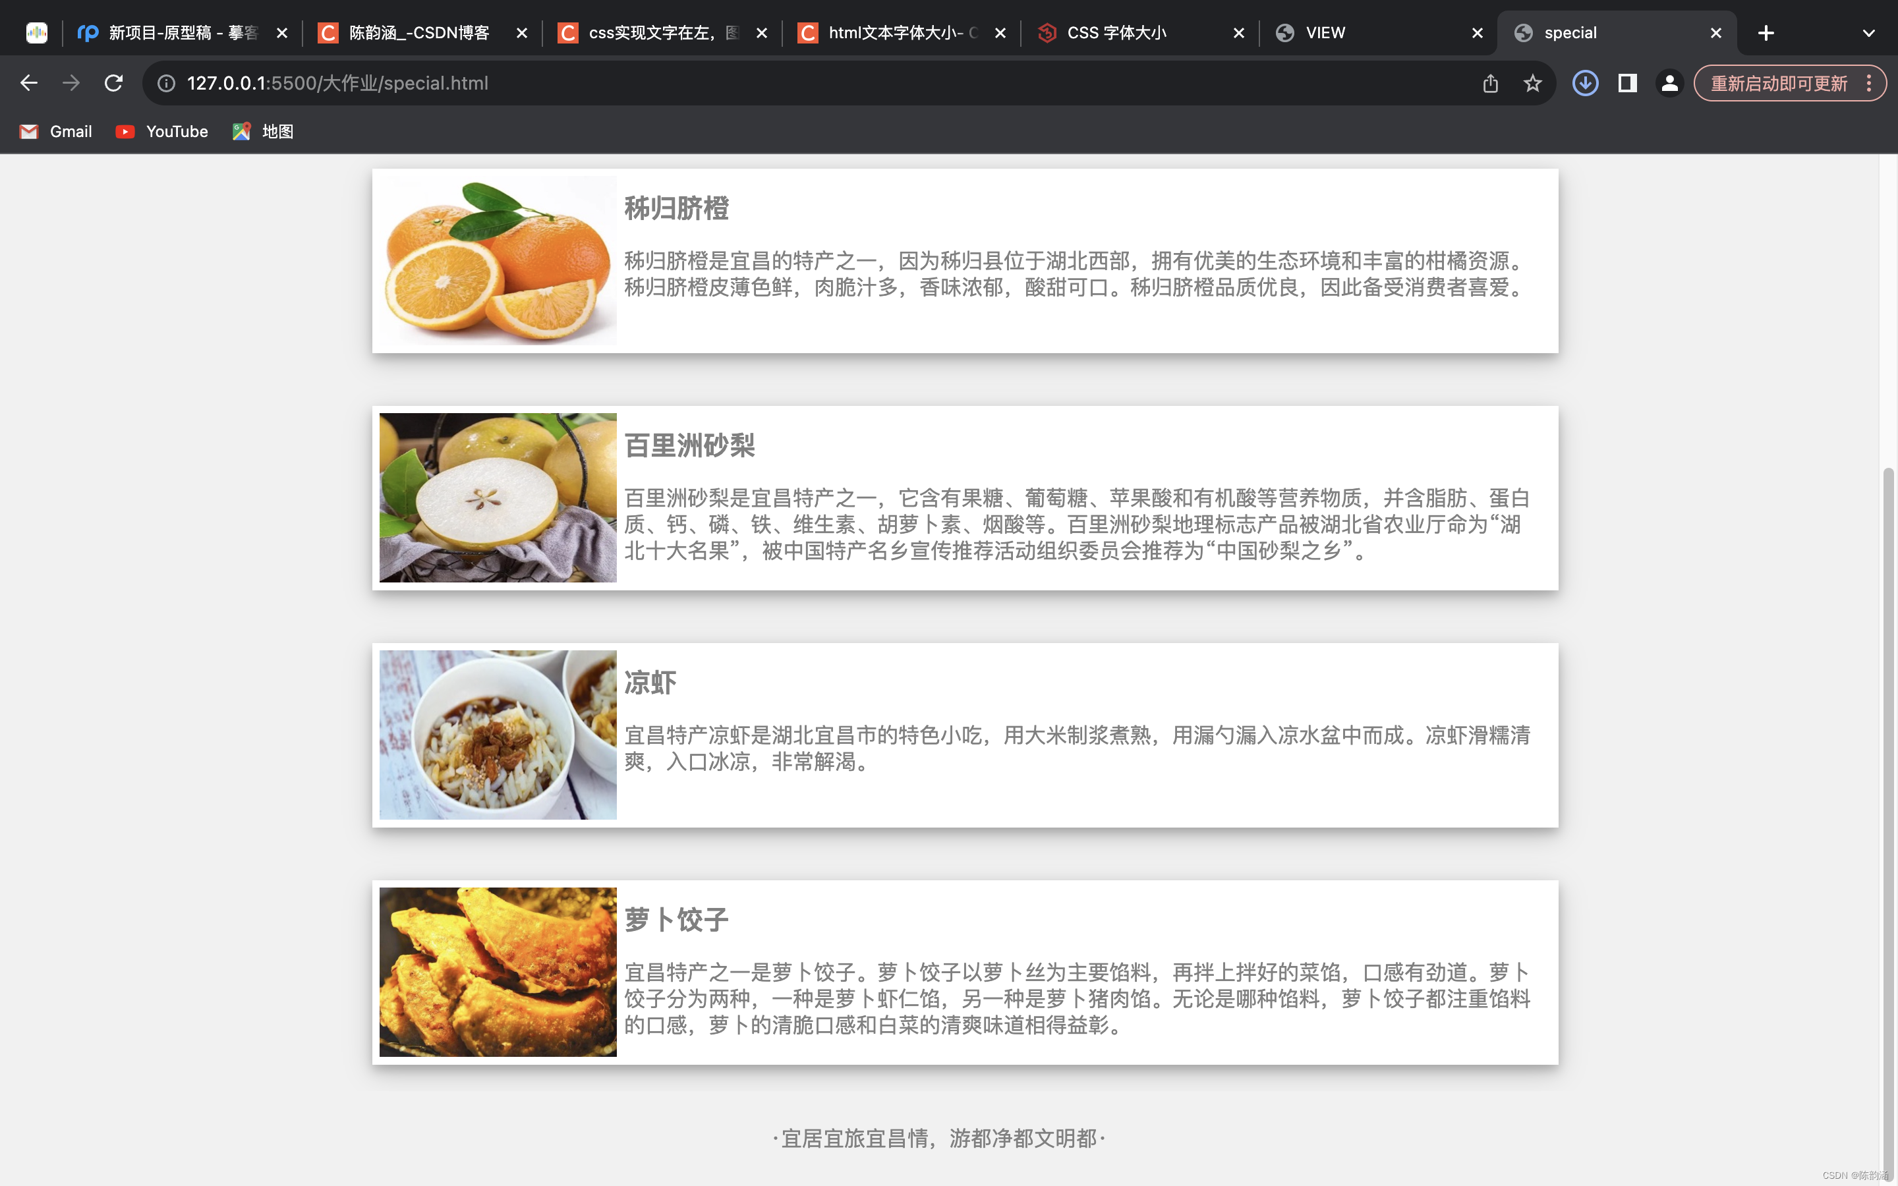The width and height of the screenshot is (1898, 1186).
Task: Click the share page icon
Action: 1490,83
